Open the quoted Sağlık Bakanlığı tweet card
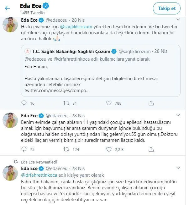The height and width of the screenshot is (205, 189). click(101, 71)
